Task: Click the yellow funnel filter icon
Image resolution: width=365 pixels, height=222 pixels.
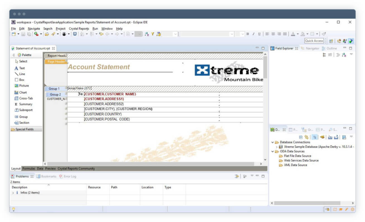Action: (x=152, y=34)
